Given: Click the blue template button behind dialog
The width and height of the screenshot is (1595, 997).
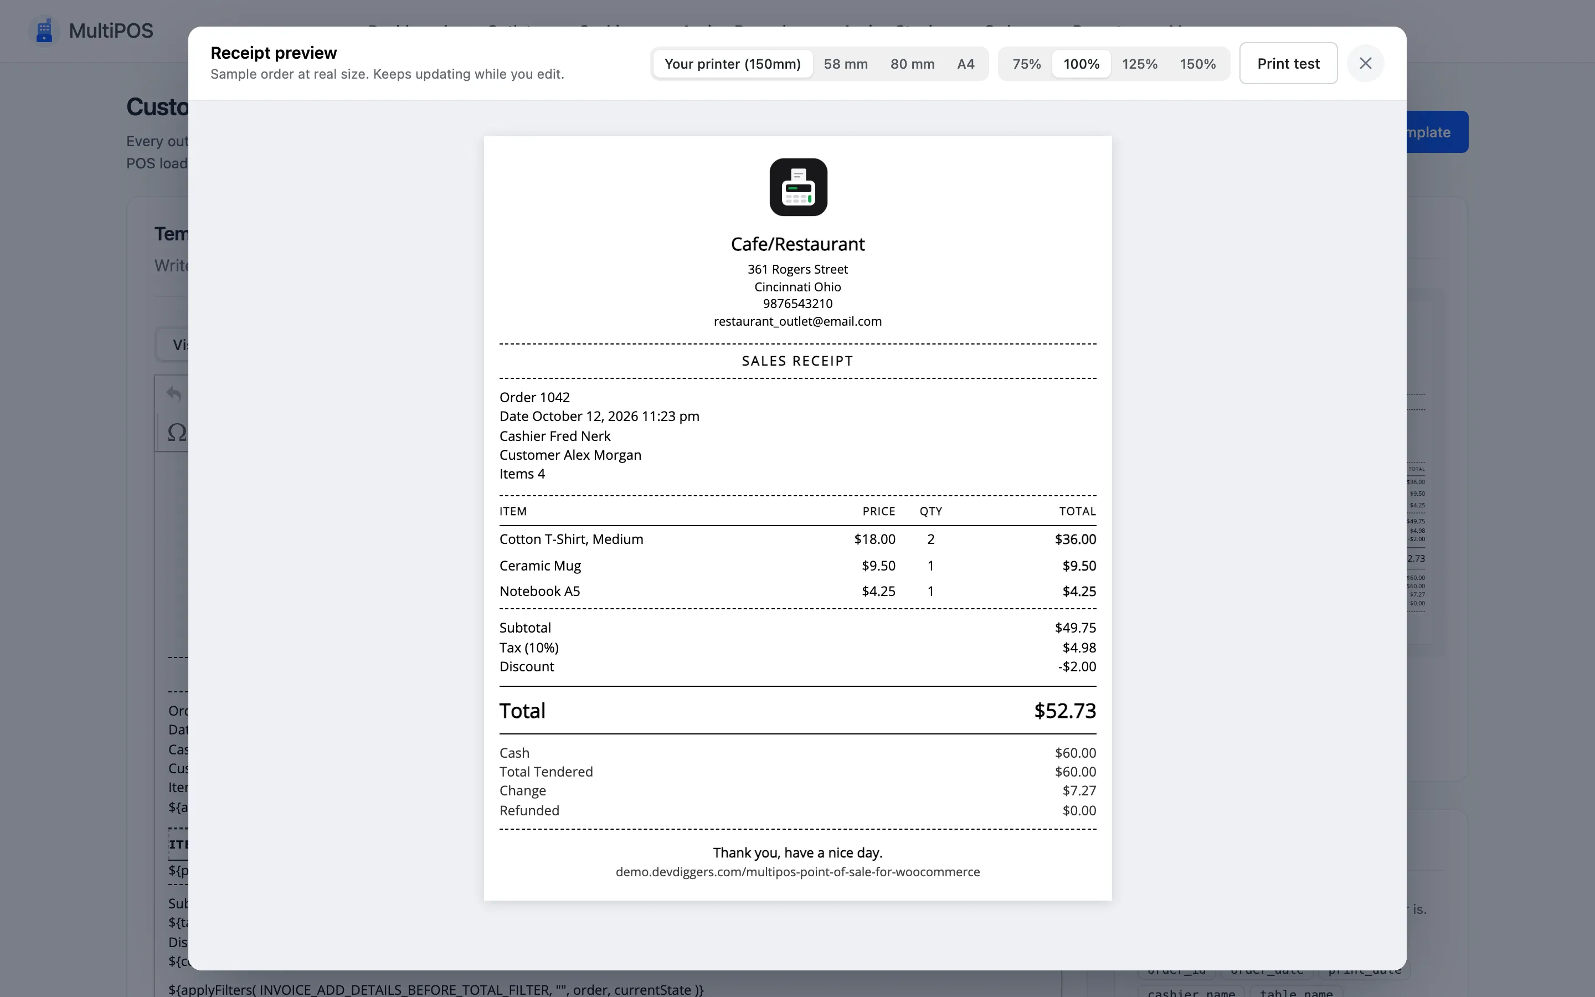Looking at the screenshot, I should [x=1437, y=132].
